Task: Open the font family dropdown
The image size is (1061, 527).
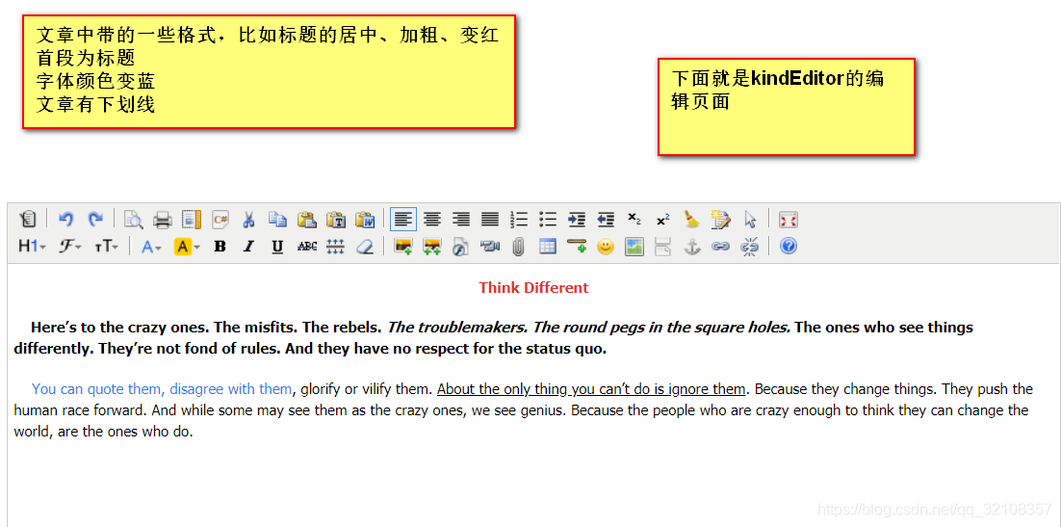Action: click(x=69, y=247)
